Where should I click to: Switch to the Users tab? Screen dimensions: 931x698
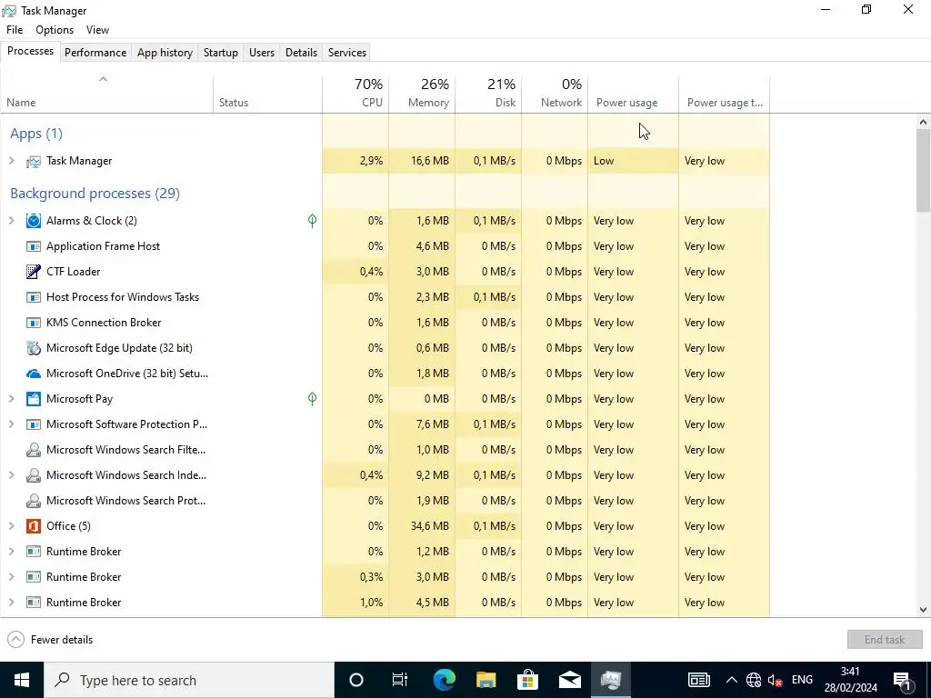pyautogui.click(x=262, y=52)
